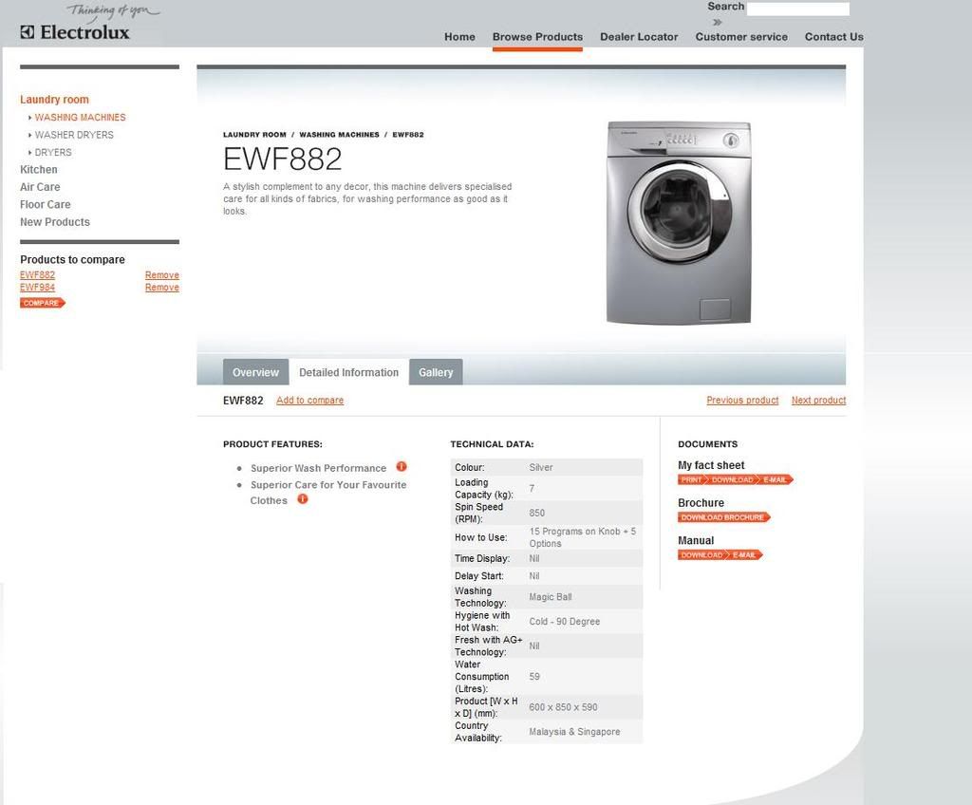The image size is (972, 805).
Task: Open Dealer Locator page
Action: point(639,37)
